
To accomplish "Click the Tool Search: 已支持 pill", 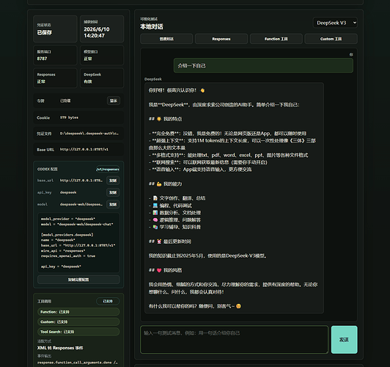I will (78, 332).
